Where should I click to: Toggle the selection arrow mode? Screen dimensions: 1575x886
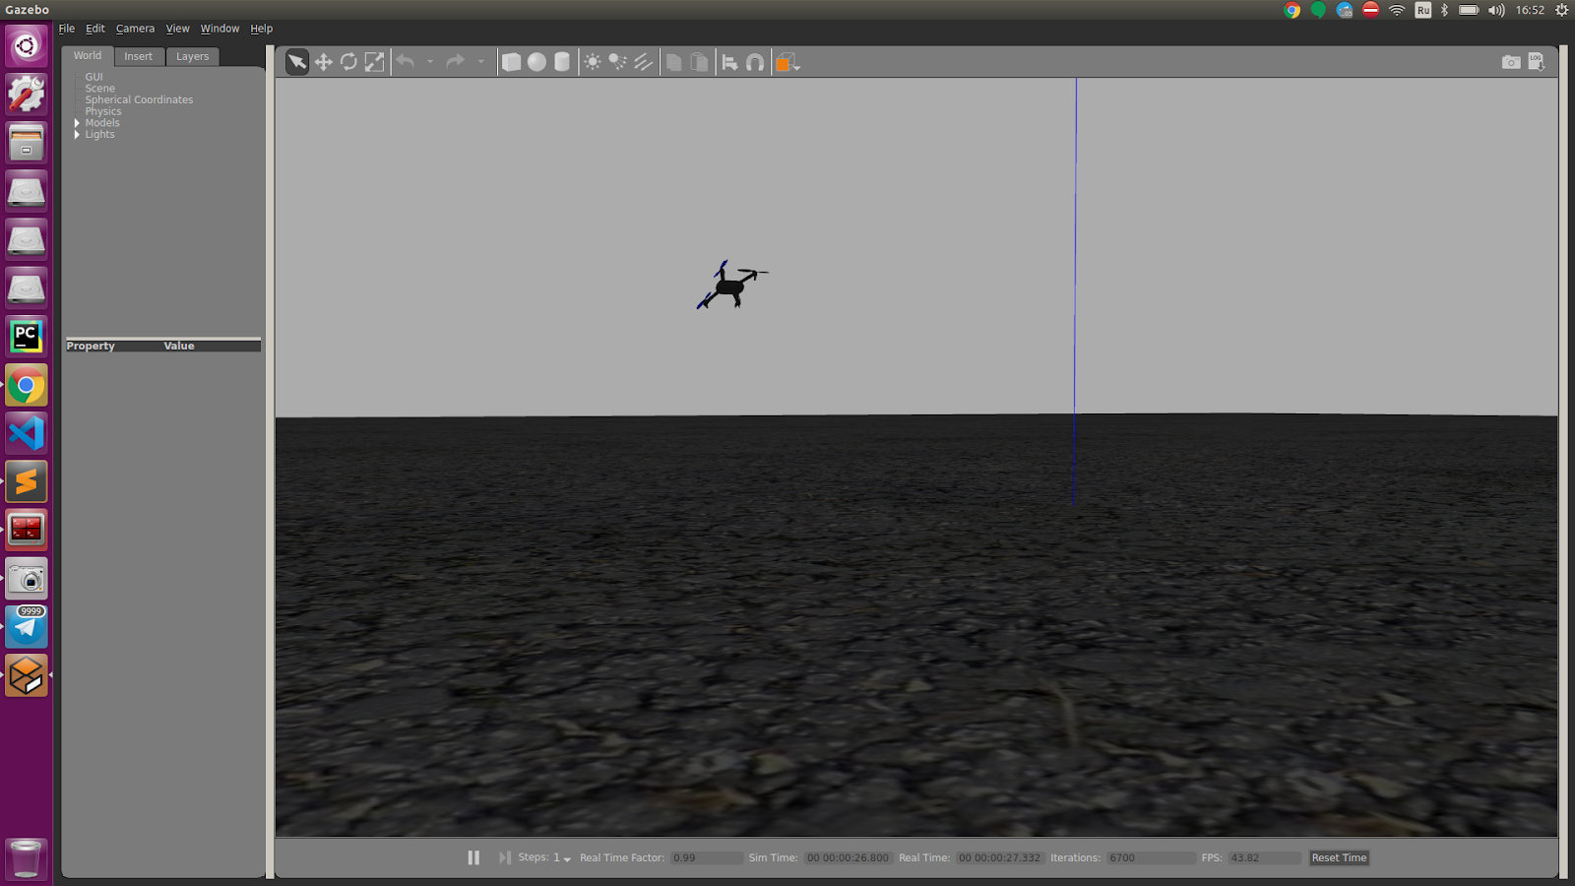pos(296,62)
